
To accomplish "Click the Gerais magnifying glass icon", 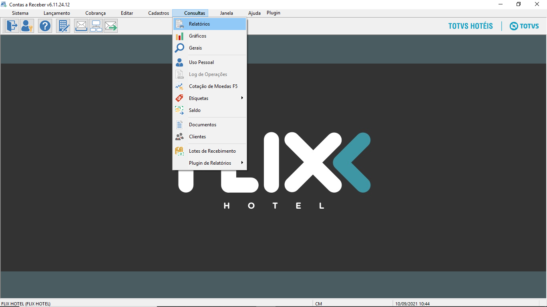I will (x=179, y=48).
